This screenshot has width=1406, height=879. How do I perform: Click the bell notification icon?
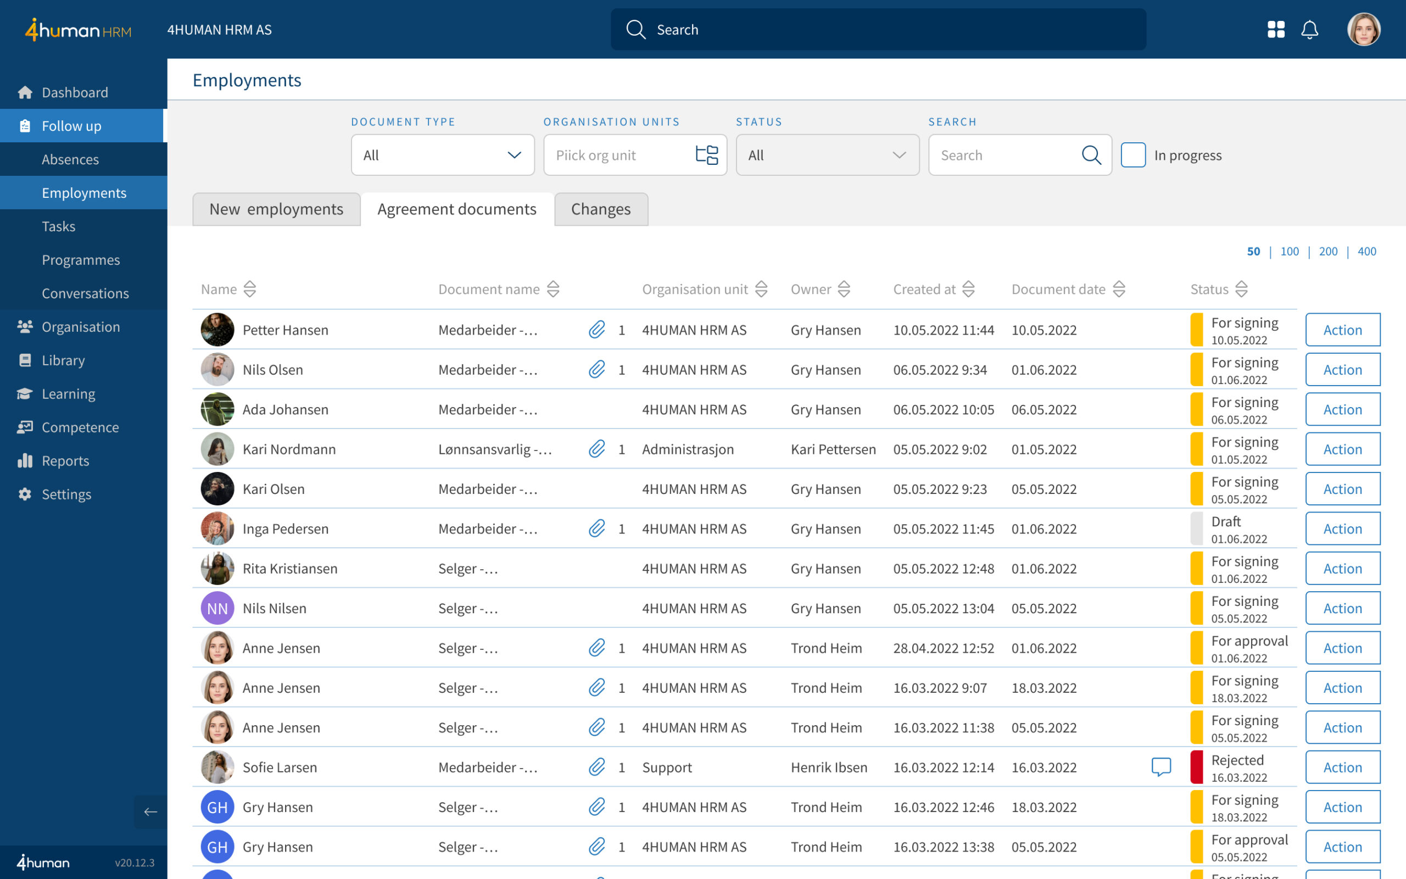[x=1310, y=29]
